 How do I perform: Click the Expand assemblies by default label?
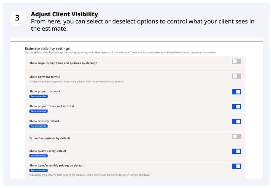[x=50, y=138]
